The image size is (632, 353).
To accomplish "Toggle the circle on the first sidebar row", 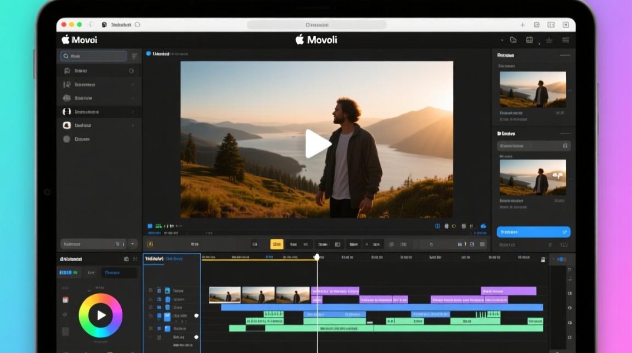I will (x=131, y=71).
